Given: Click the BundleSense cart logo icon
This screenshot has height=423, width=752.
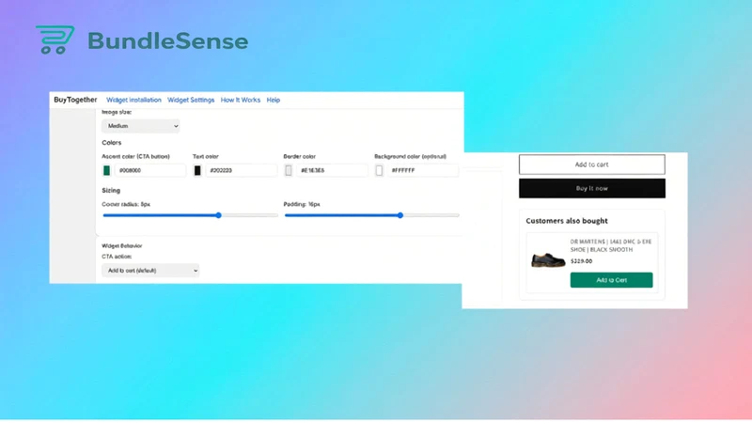Looking at the screenshot, I should [55, 39].
